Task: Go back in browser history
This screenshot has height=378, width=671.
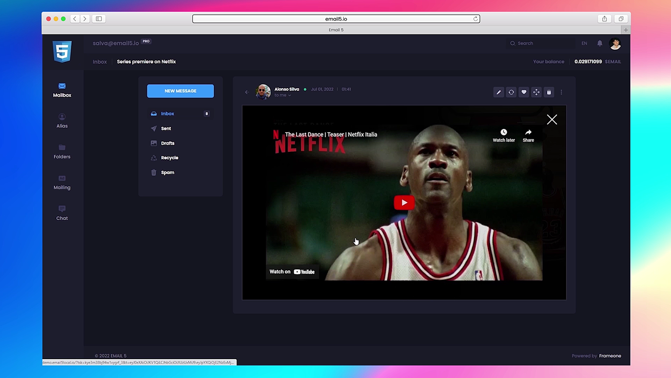Action: [75, 19]
